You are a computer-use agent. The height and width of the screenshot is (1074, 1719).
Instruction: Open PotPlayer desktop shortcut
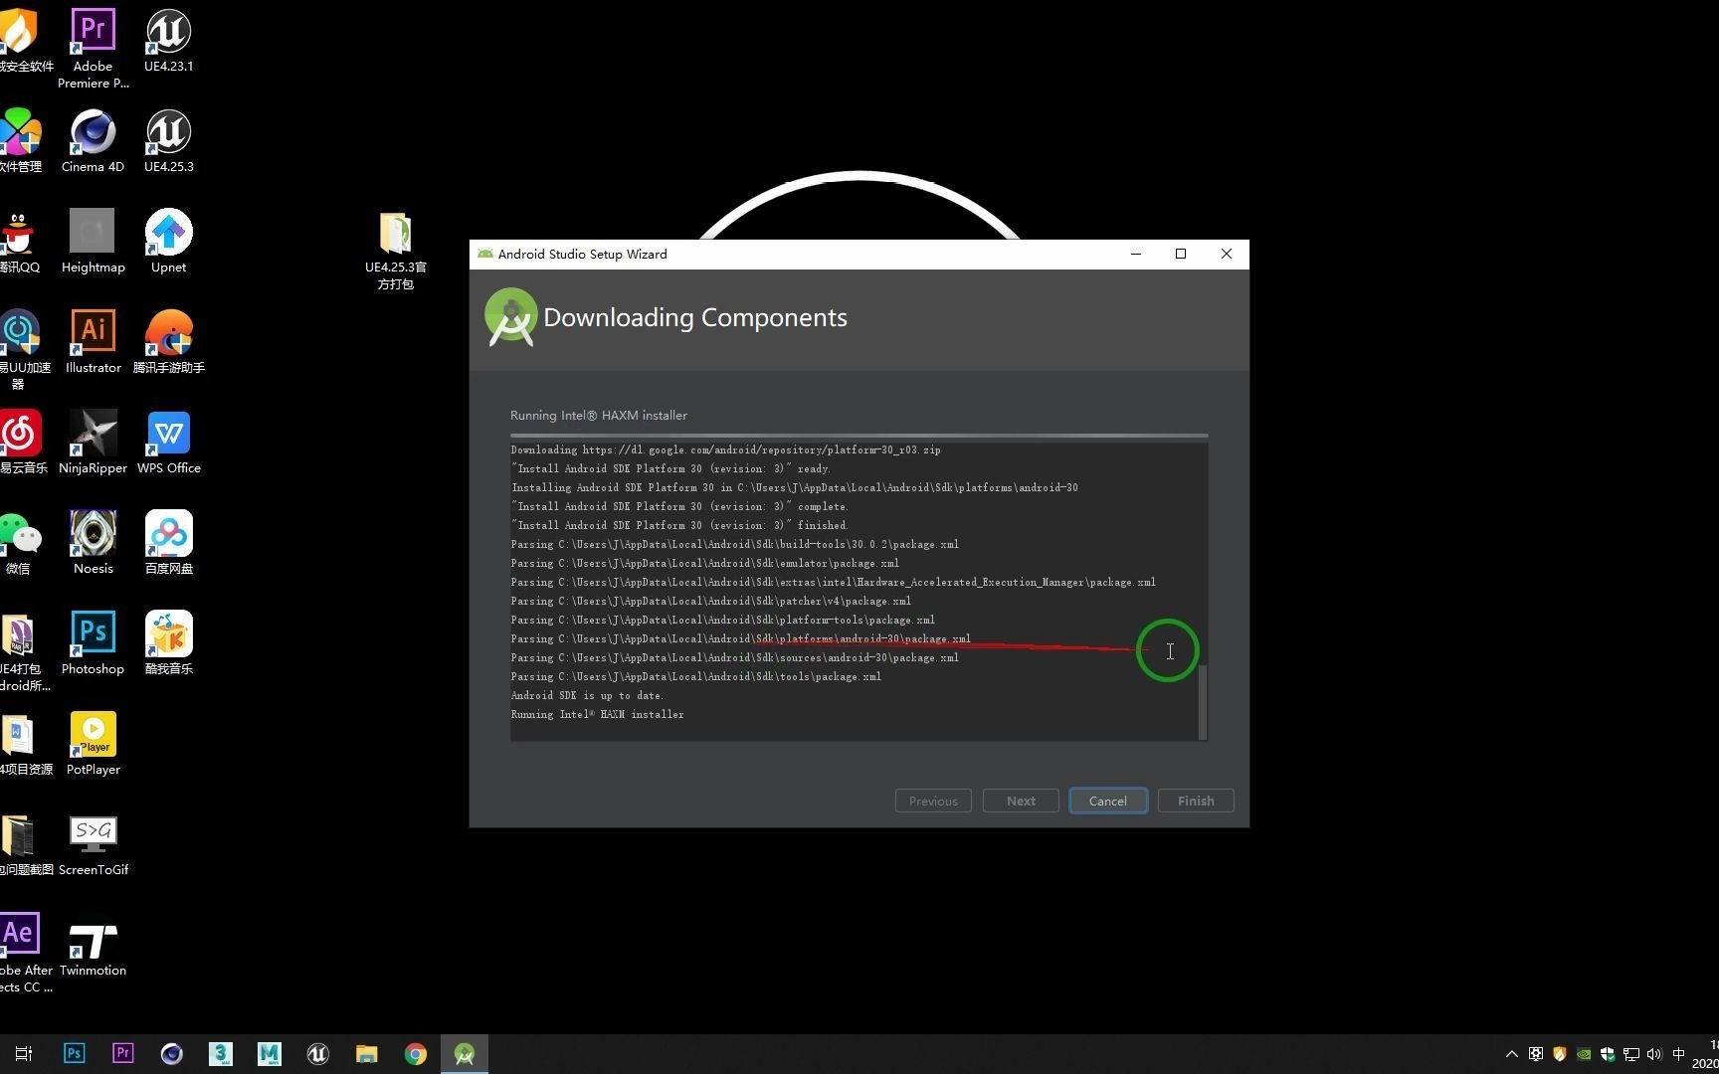(93, 743)
